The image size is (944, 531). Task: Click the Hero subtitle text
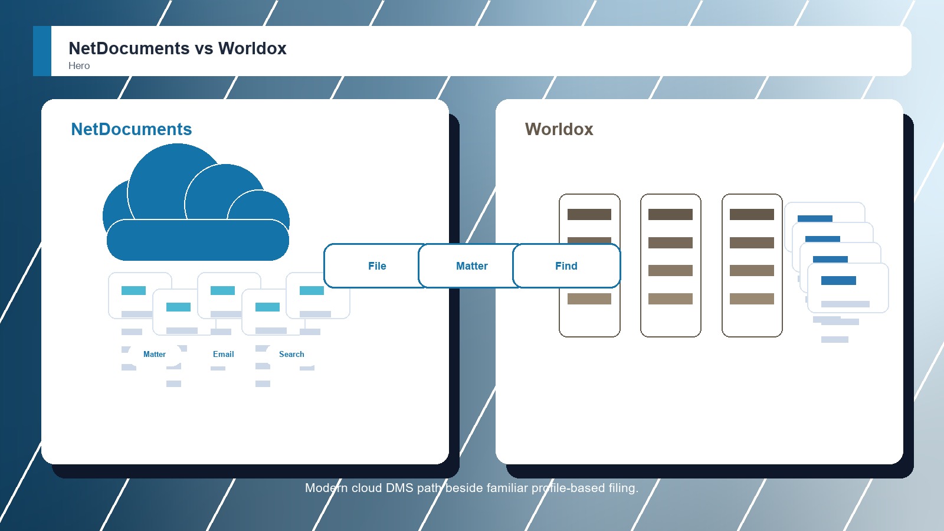(x=79, y=65)
